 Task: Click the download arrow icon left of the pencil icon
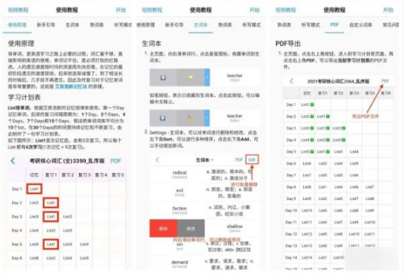pyautogui.click(x=163, y=118)
